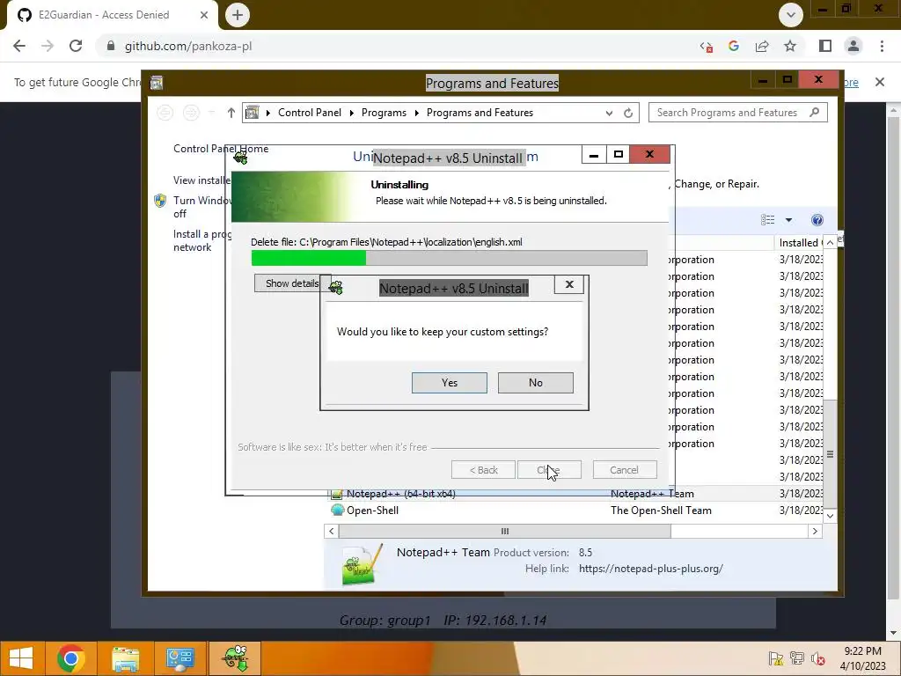The height and width of the screenshot is (676, 901).
Task: Click the notepad-plus-plus.org help link
Action: click(651, 569)
